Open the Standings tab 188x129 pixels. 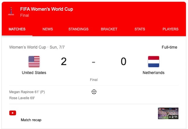[x=78, y=29]
